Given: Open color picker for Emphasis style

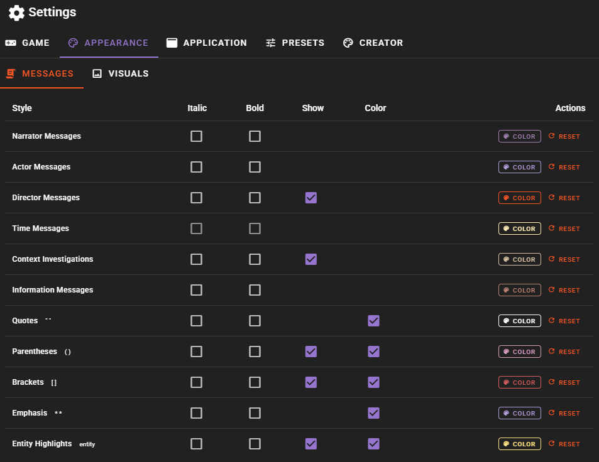Looking at the screenshot, I should coord(520,413).
